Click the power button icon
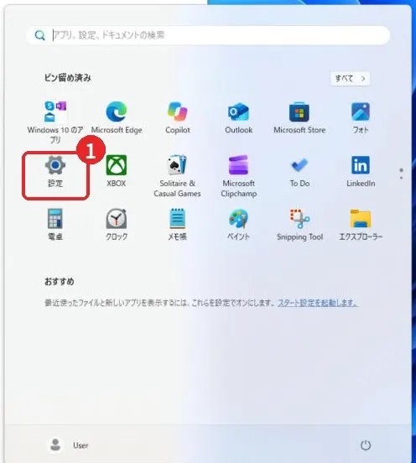This screenshot has width=416, height=463. point(366,445)
